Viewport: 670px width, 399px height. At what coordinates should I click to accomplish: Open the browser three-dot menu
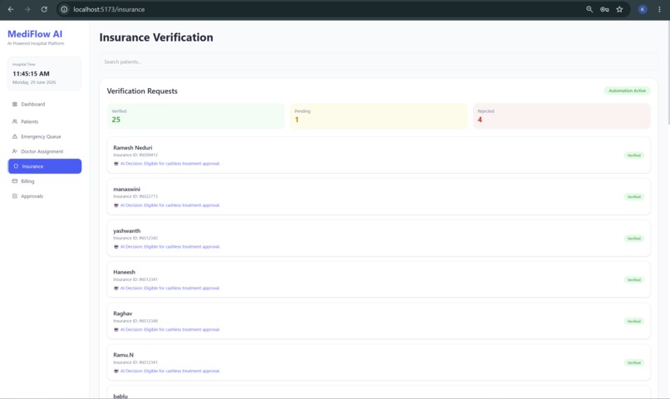(x=659, y=9)
